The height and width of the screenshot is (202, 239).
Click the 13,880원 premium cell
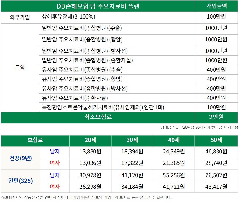click(x=91, y=152)
